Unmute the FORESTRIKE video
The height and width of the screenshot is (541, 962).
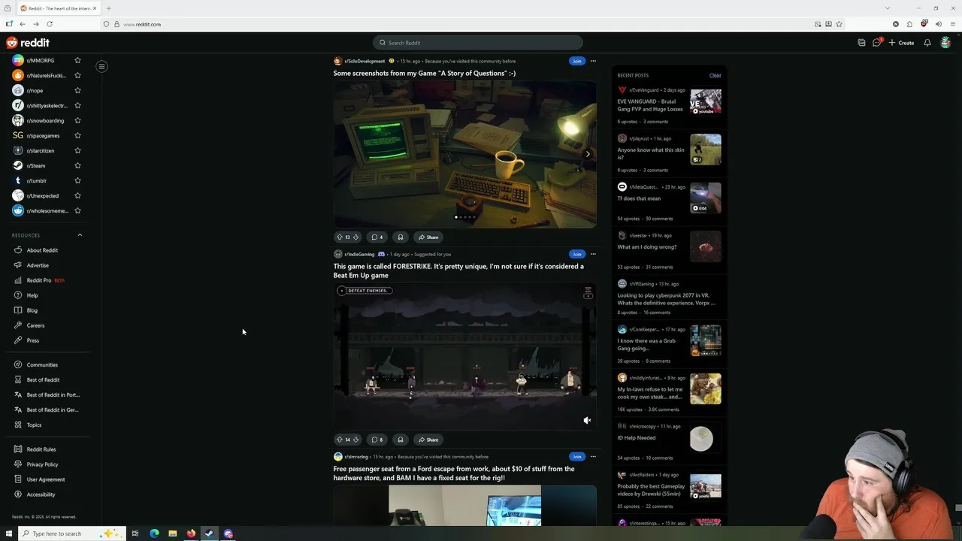tap(587, 421)
